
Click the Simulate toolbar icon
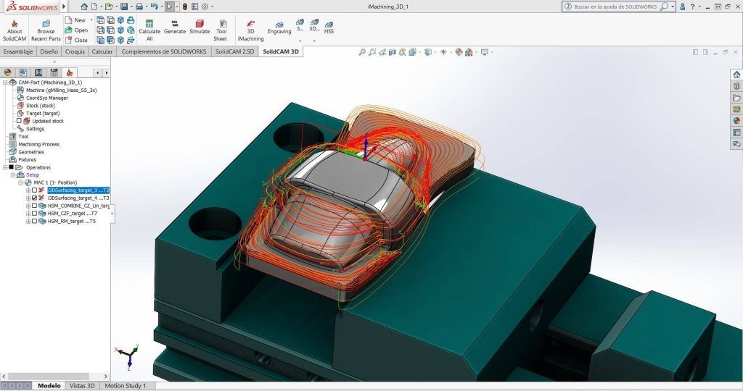[200, 27]
